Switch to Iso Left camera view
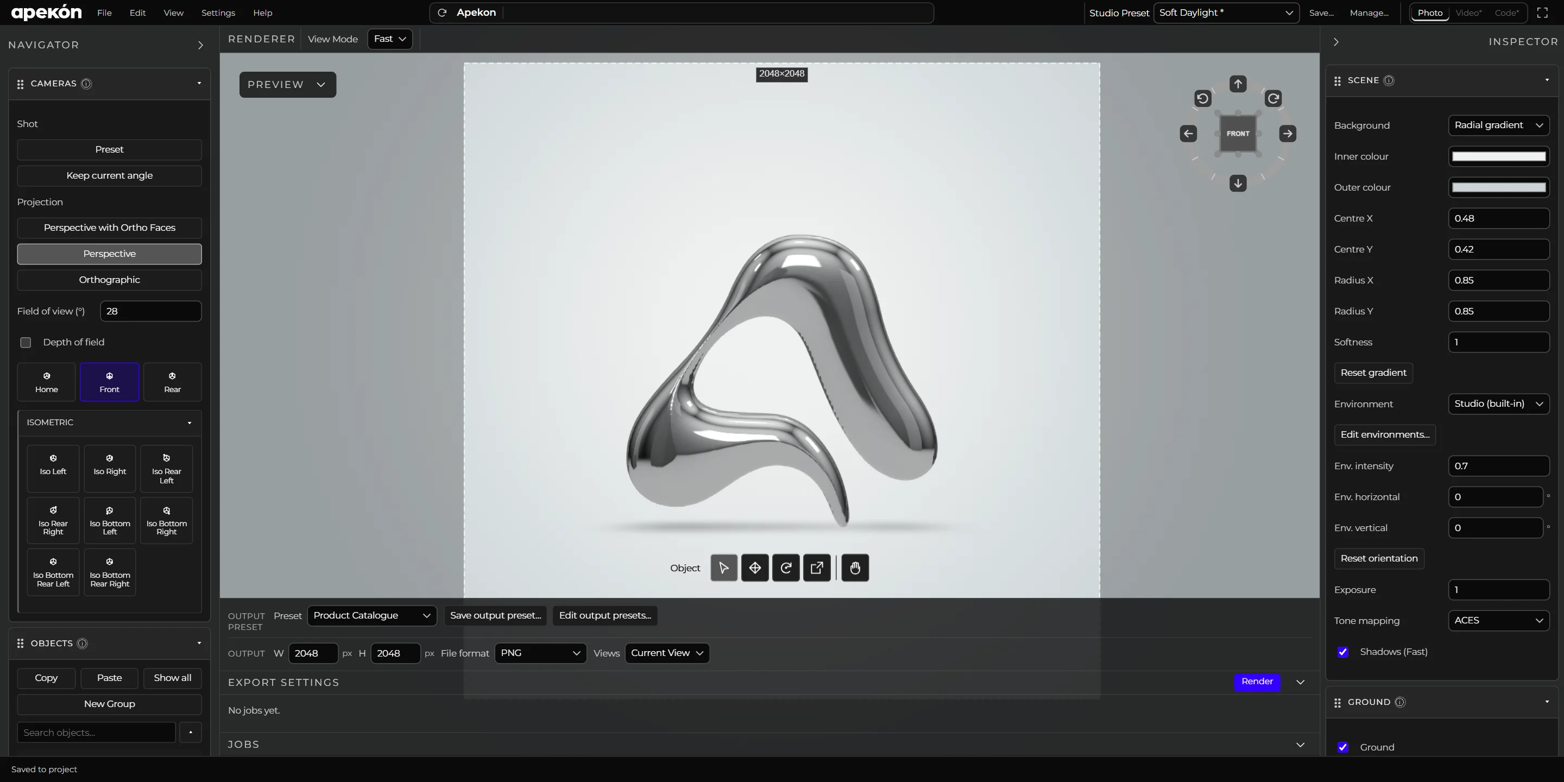Screen dimensions: 1564x782 coord(53,469)
